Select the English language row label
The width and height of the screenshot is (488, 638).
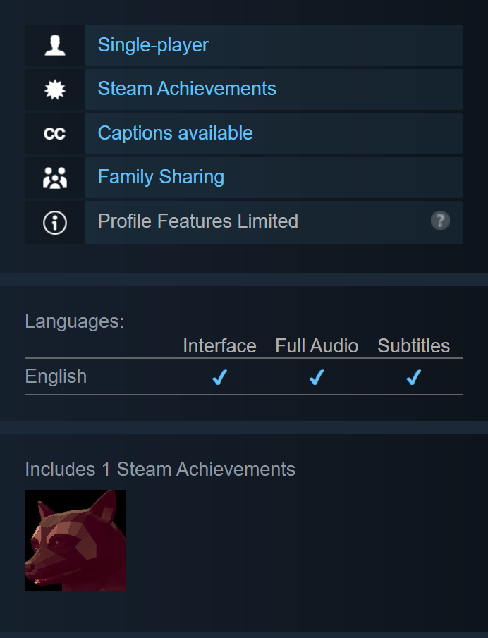pyautogui.click(x=56, y=376)
